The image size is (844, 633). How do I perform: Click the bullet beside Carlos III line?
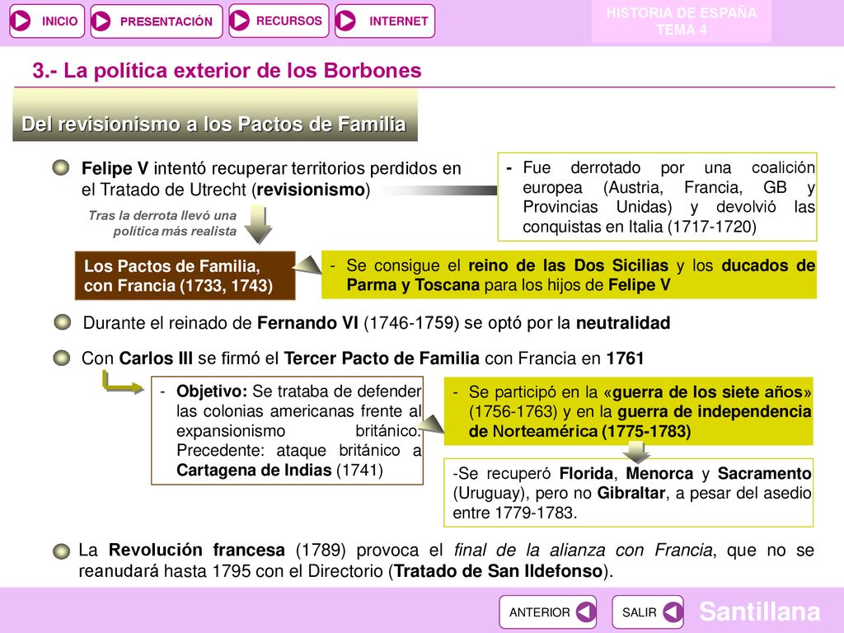(62, 358)
